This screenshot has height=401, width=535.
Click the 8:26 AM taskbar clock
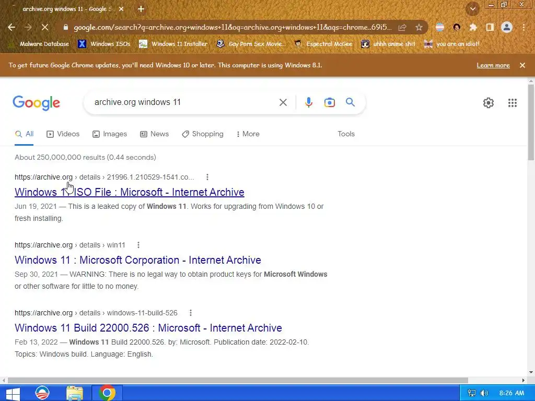tap(511, 393)
